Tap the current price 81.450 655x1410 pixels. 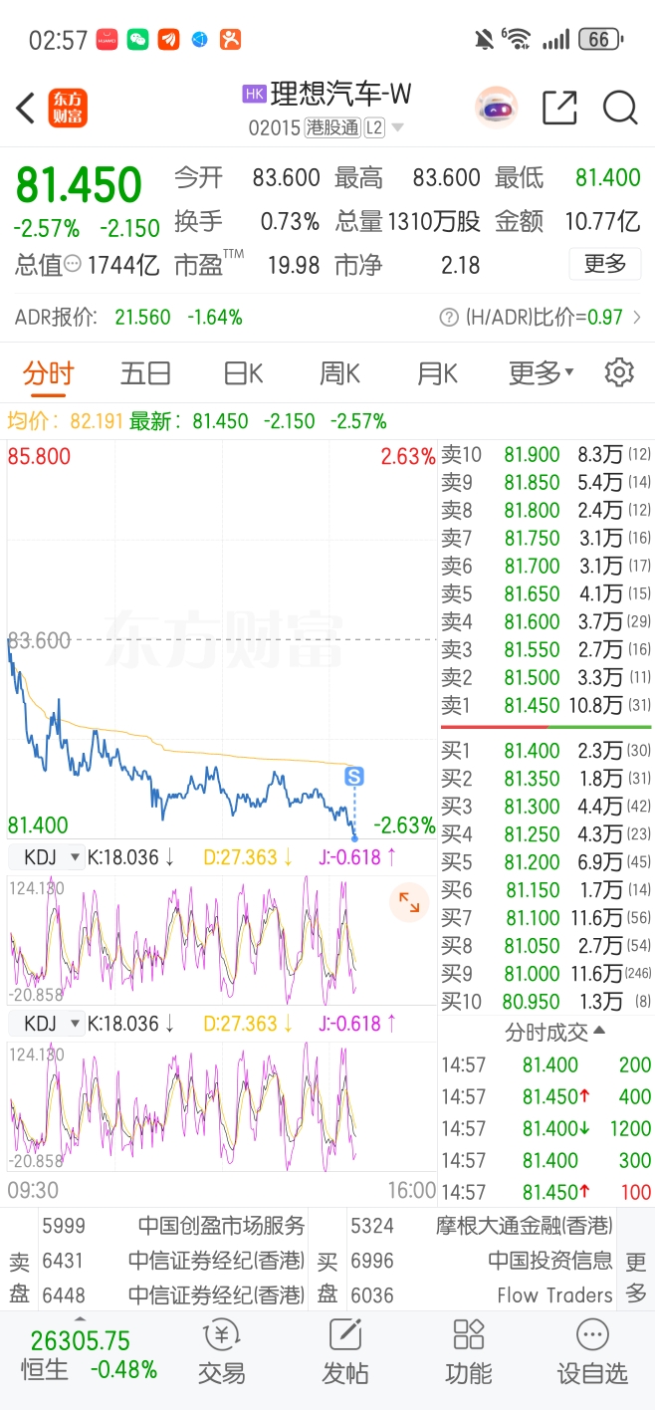point(79,185)
